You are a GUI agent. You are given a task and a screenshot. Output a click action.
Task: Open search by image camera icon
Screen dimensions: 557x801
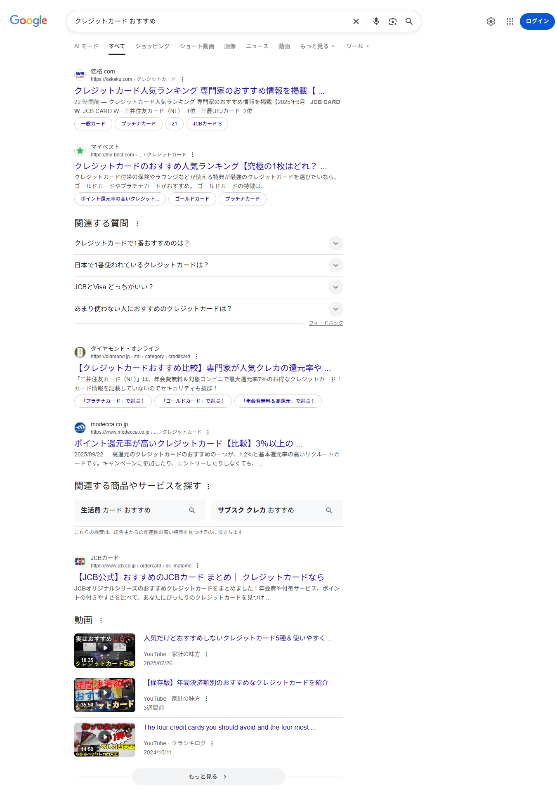(392, 21)
